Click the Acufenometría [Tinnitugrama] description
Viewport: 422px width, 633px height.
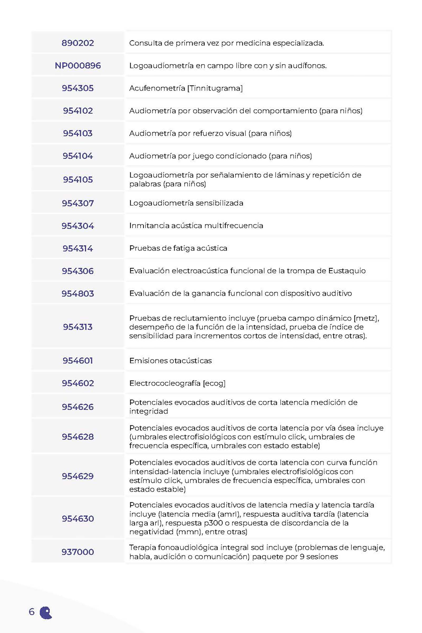(186, 88)
